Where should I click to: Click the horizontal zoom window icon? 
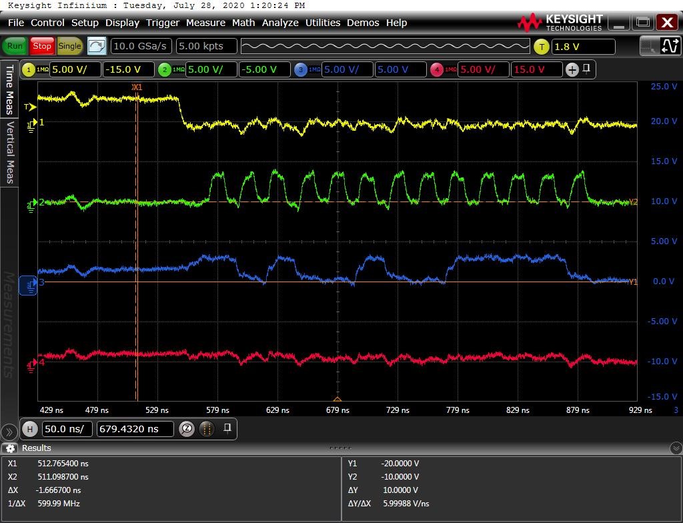pyautogui.click(x=207, y=429)
